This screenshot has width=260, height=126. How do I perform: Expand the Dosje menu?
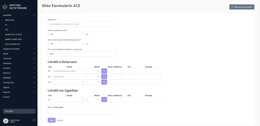19,54
